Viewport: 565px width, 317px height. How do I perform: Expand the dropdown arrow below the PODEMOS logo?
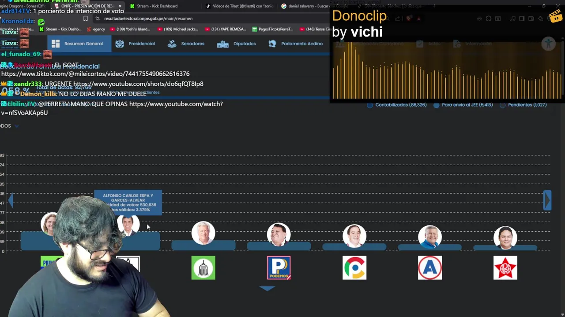267,288
